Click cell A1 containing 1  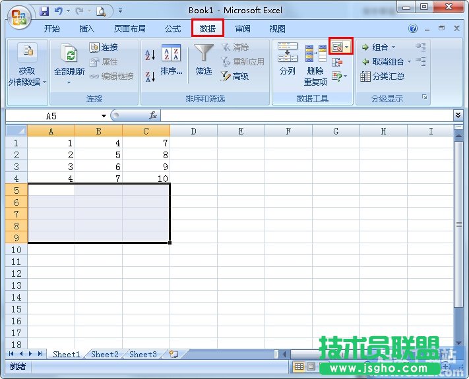point(51,143)
